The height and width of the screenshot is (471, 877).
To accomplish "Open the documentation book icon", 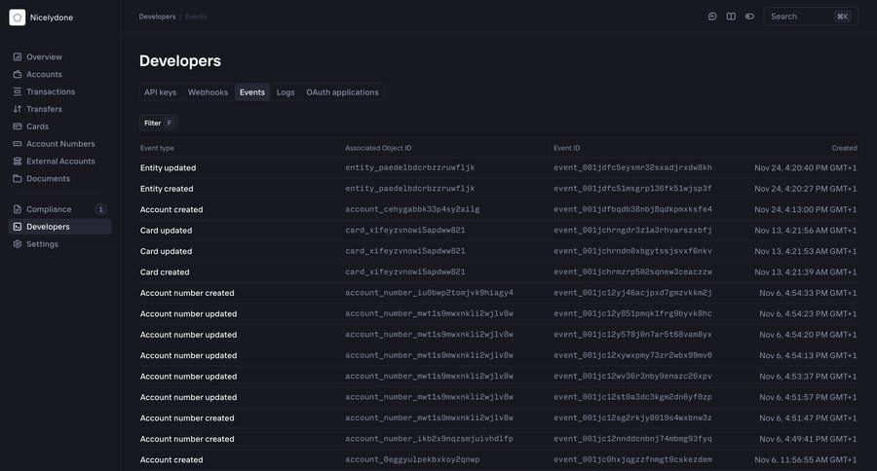I will 731,17.
